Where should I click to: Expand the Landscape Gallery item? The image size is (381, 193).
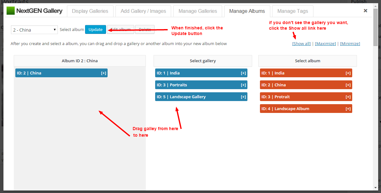244,97
